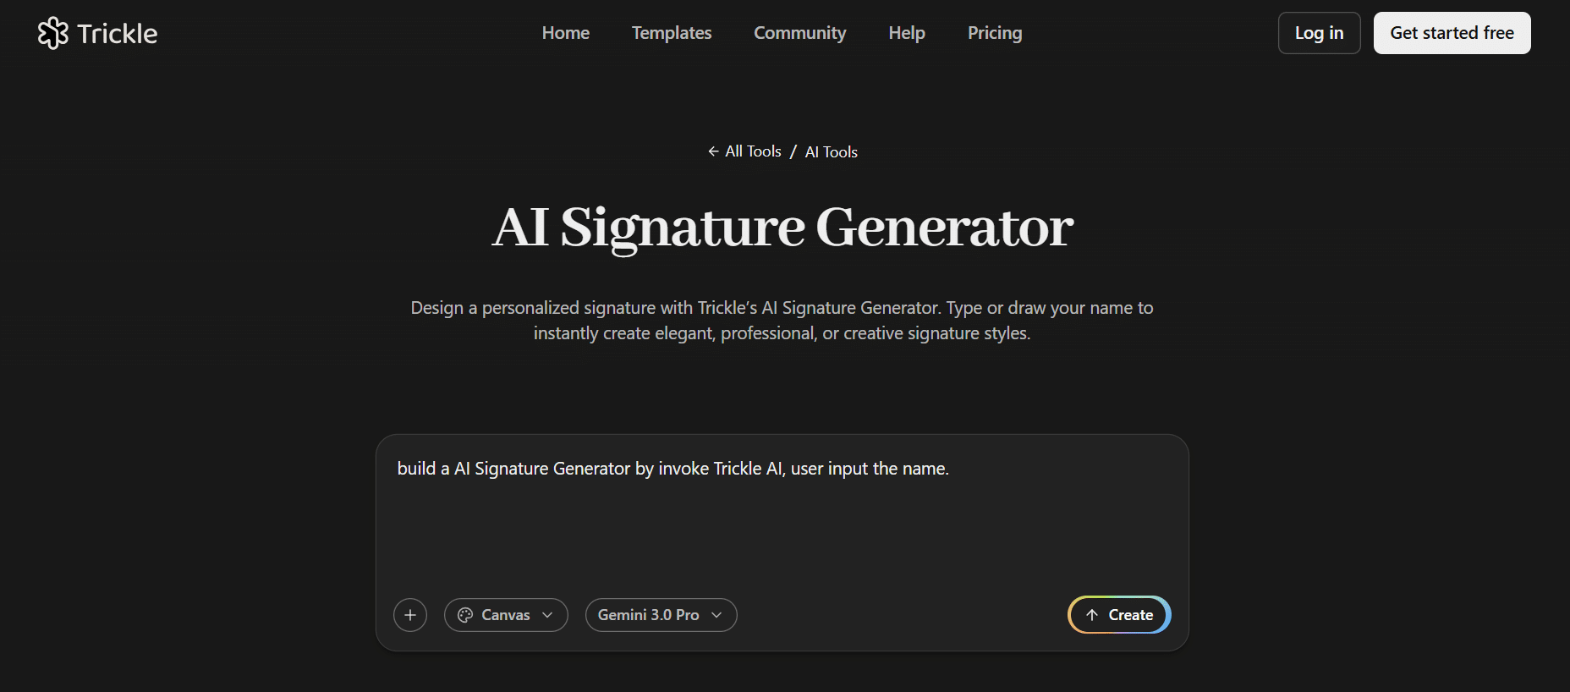Navigate to the Pricing page
The height and width of the screenshot is (692, 1570).
tap(994, 32)
